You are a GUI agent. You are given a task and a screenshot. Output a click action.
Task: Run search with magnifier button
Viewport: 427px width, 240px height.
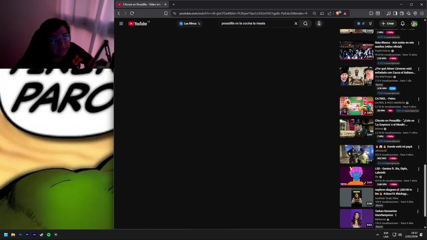pyautogui.click(x=306, y=23)
